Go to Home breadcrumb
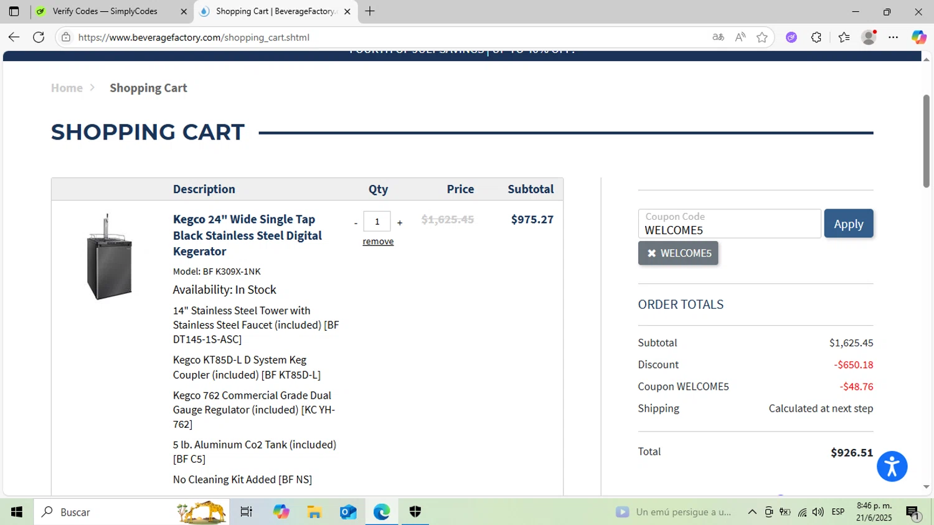The width and height of the screenshot is (934, 525). [x=67, y=88]
